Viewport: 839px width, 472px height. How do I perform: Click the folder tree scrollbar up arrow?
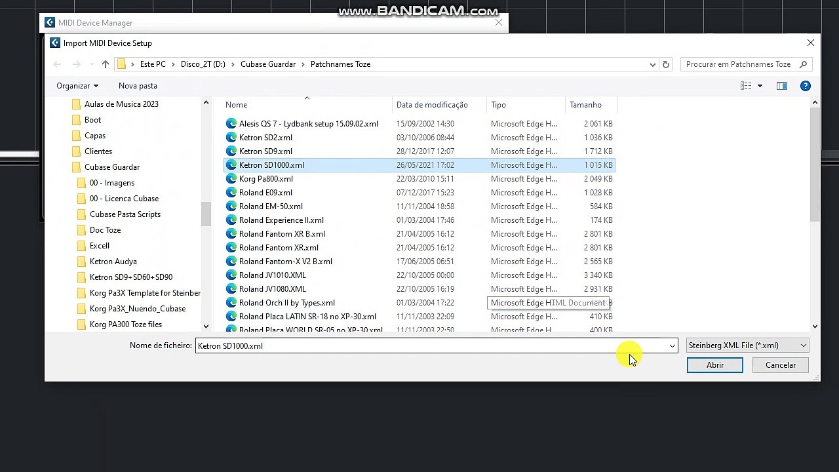click(206, 103)
